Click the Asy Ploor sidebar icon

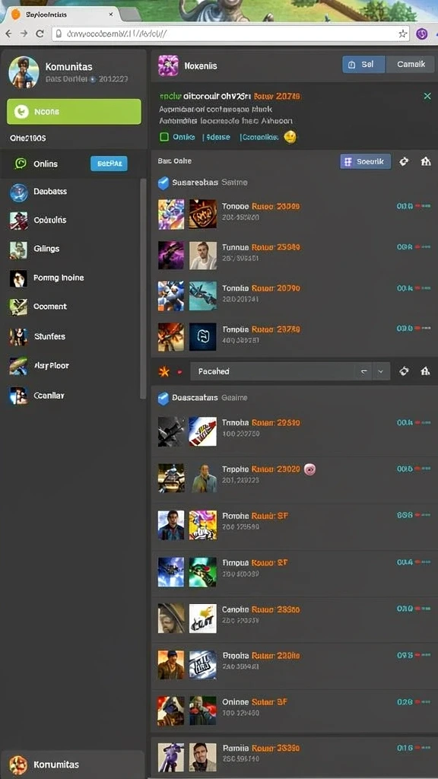(x=18, y=366)
